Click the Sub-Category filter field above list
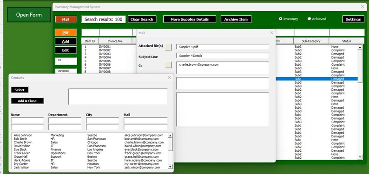The image size is (369, 174). [x=311, y=32]
